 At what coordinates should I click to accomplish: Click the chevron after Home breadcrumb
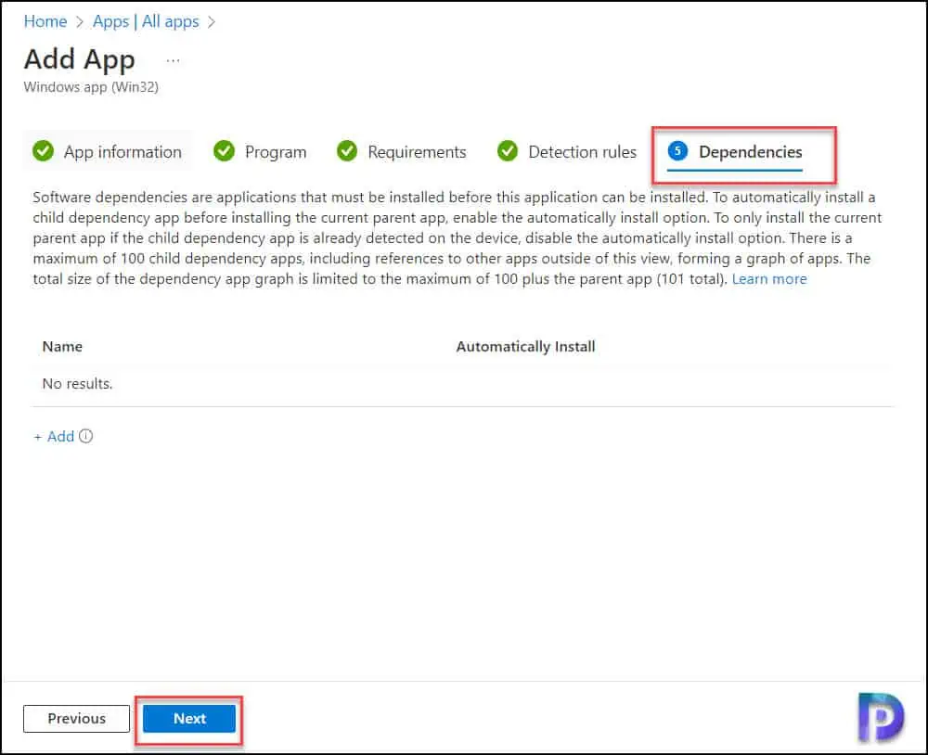click(79, 22)
